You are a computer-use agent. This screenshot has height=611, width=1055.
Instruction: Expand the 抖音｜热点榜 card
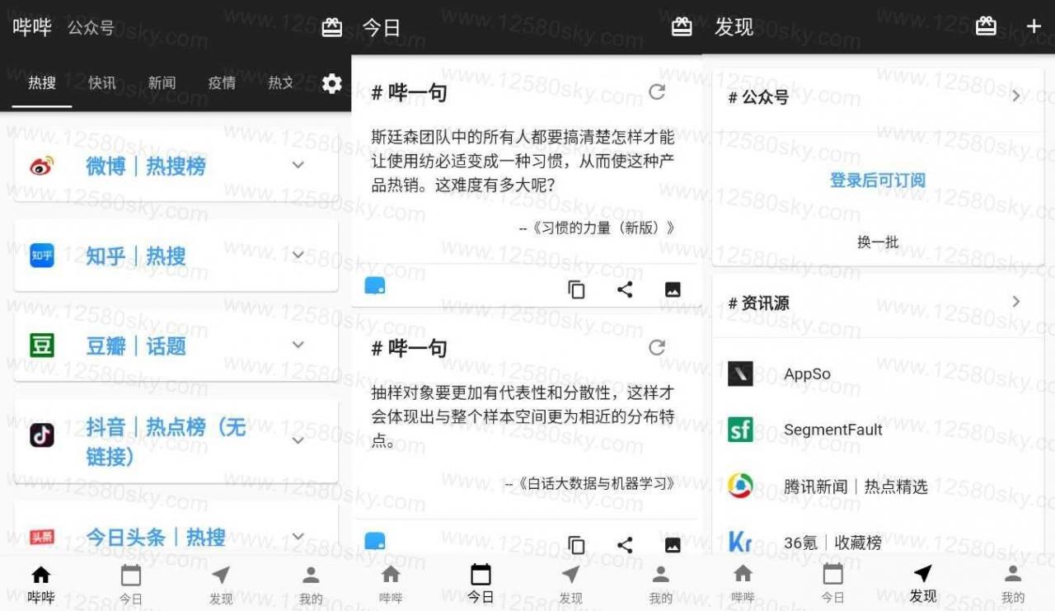point(298,440)
